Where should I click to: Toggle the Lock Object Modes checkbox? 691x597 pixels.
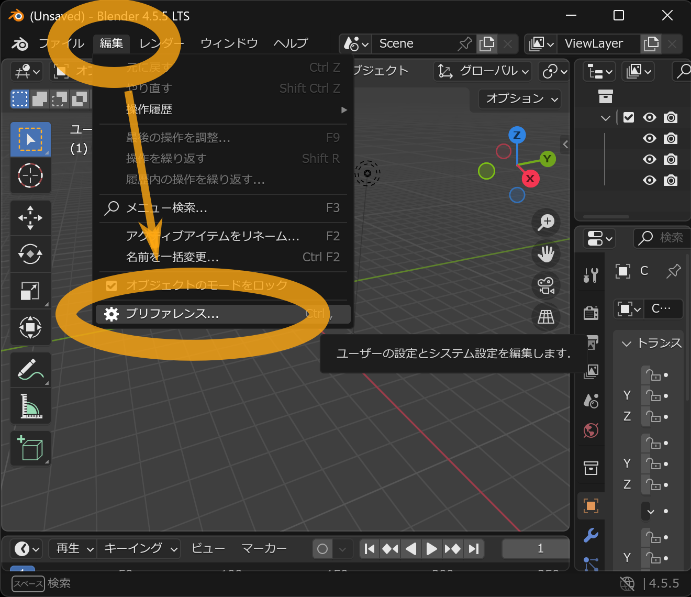pyautogui.click(x=112, y=285)
